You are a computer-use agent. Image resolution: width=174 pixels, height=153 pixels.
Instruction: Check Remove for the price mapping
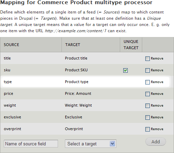click(x=147, y=94)
